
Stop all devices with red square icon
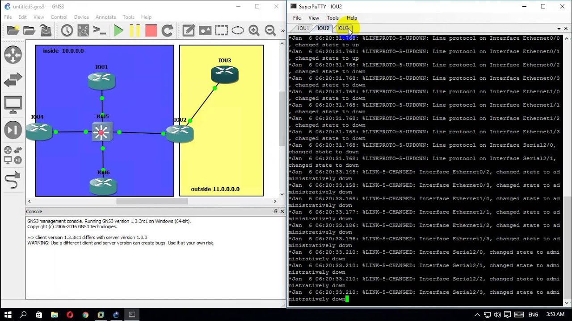(x=151, y=30)
